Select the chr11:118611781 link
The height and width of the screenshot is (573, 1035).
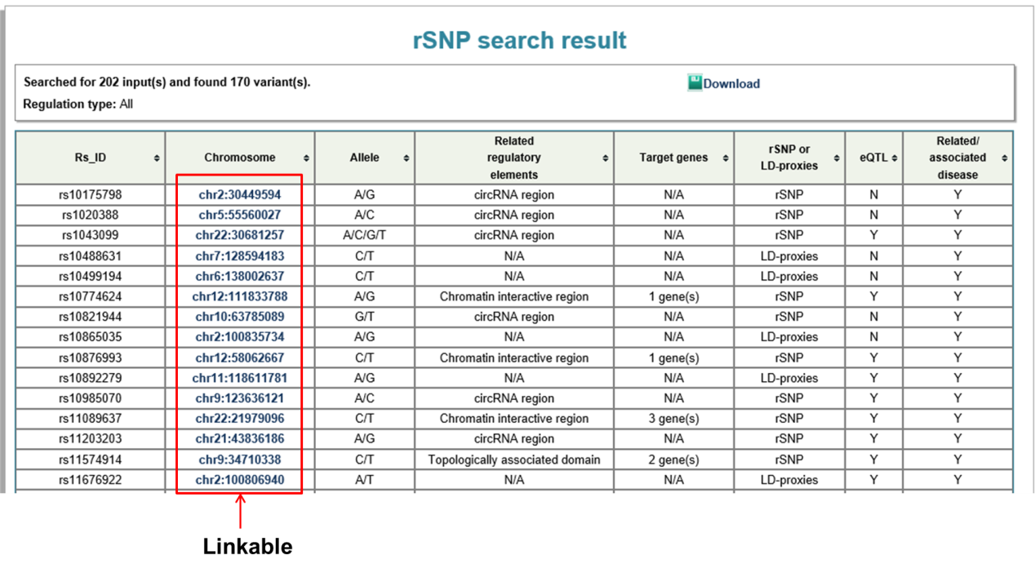[240, 378]
